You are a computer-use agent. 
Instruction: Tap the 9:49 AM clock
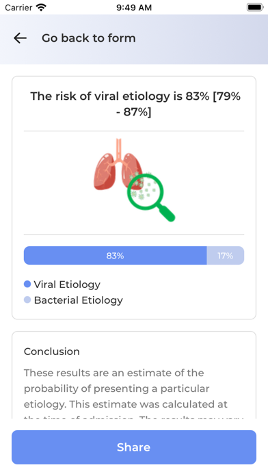(x=134, y=8)
